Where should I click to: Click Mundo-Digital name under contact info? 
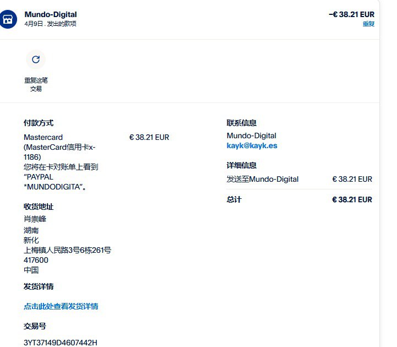coord(252,135)
